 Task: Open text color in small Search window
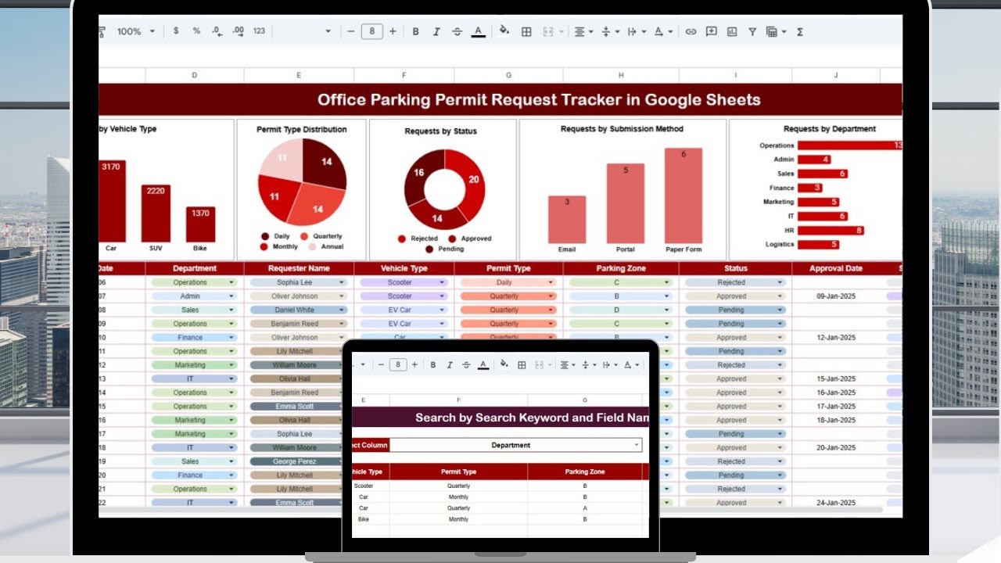coord(483,364)
